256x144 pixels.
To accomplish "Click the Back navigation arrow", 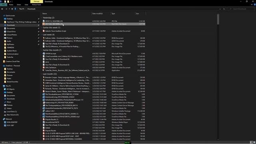I will (x=2, y=9).
